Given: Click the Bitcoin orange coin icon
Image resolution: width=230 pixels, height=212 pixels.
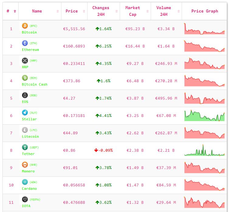Looking at the screenshot, I should point(25,26).
